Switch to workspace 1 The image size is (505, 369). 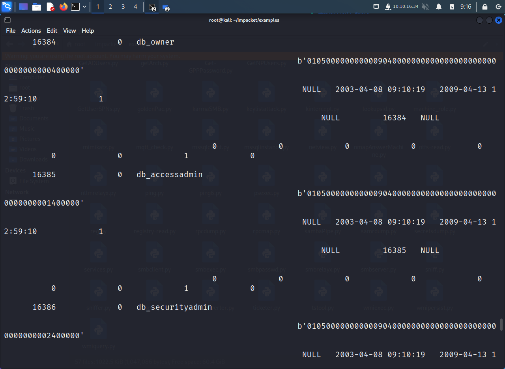pos(98,7)
